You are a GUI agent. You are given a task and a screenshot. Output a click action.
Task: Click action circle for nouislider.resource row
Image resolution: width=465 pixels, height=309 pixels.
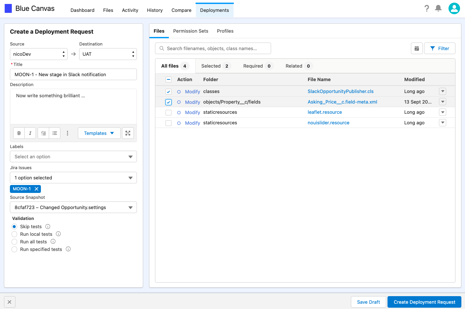pos(179,123)
